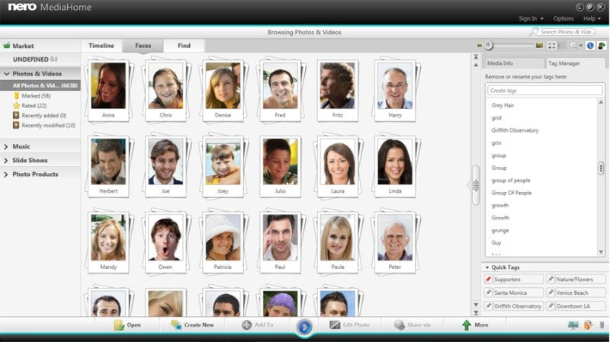Click the Create New icon
This screenshot has width=610, height=342.
tap(176, 325)
